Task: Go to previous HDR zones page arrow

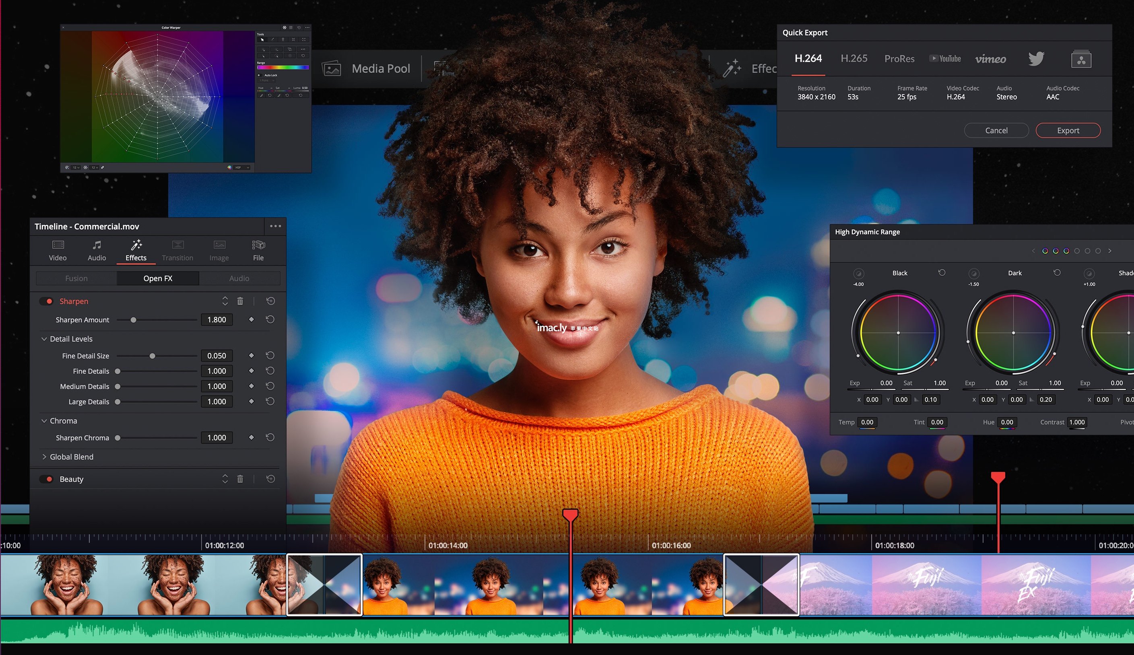Action: pos(1033,251)
